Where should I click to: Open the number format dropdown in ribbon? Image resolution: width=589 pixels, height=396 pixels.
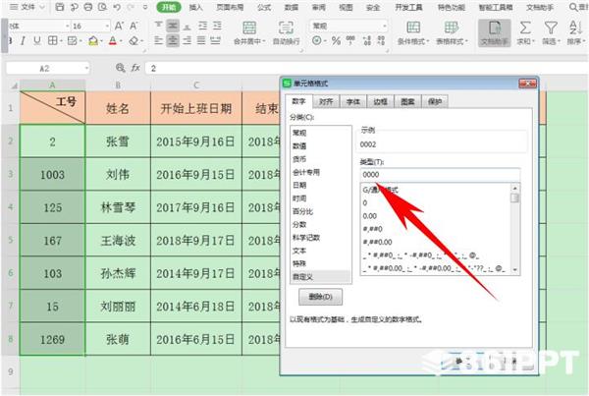tap(384, 26)
